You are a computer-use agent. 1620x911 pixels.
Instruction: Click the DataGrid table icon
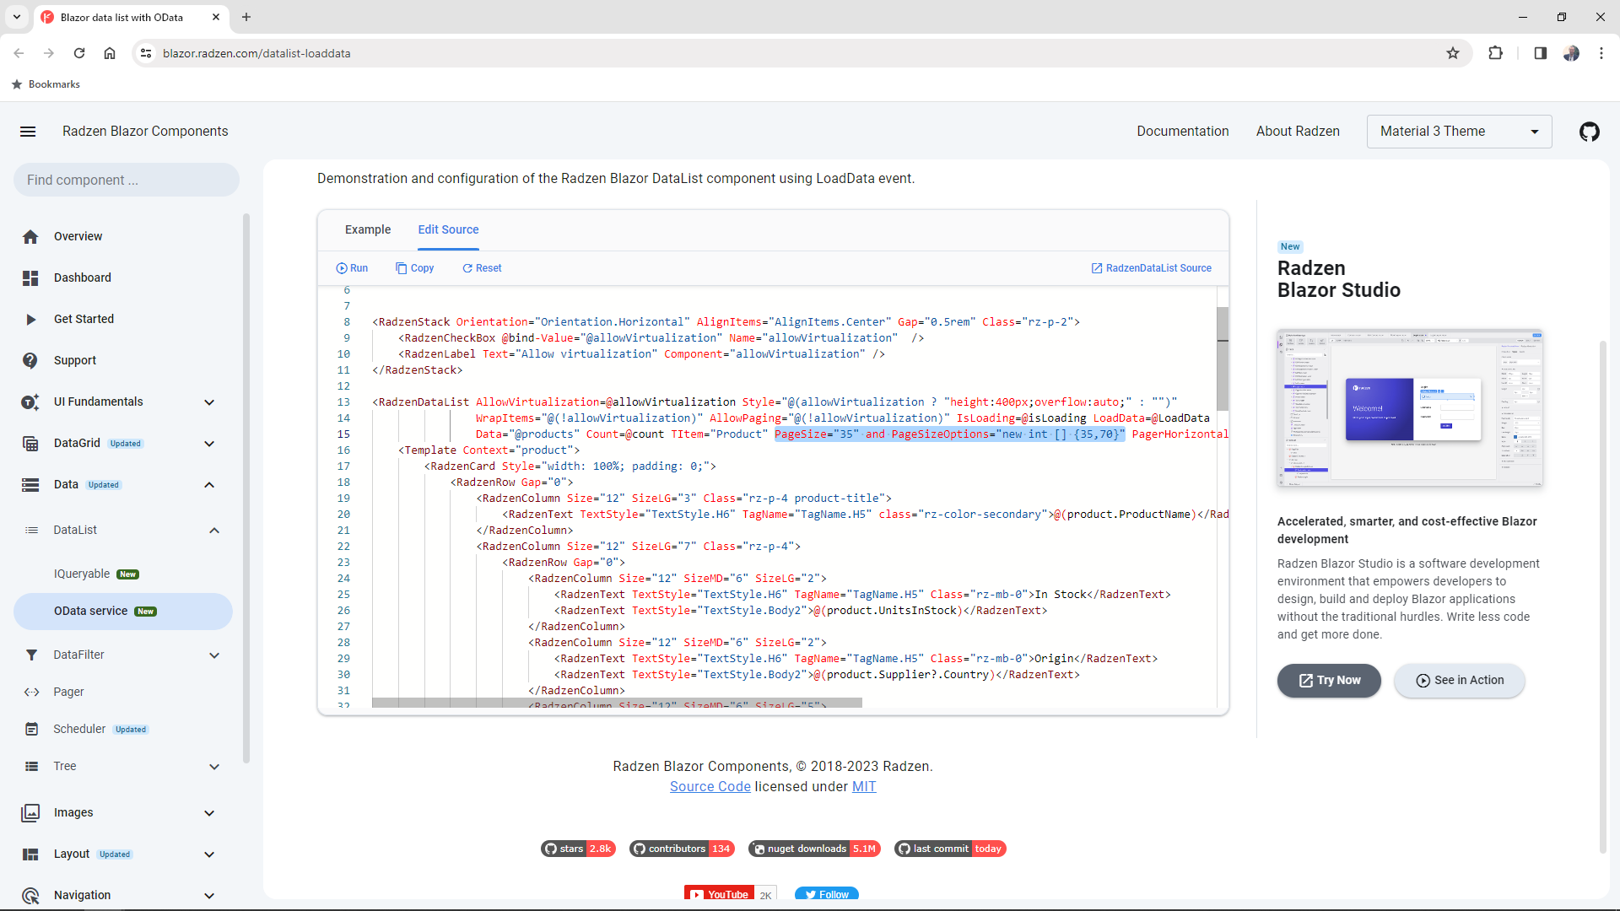click(x=30, y=444)
